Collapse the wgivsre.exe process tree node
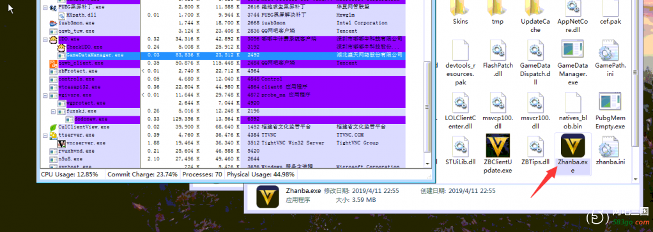The height and width of the screenshot is (232, 653). (45, 95)
